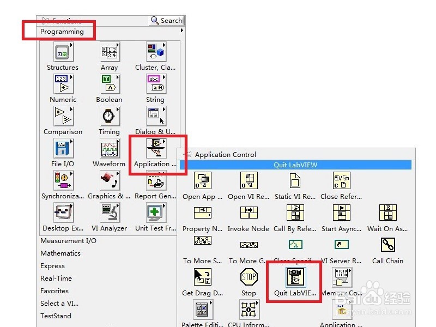This screenshot has height=327, width=436.
Task: Select the Quit LabVIEW function
Action: [x=295, y=277]
